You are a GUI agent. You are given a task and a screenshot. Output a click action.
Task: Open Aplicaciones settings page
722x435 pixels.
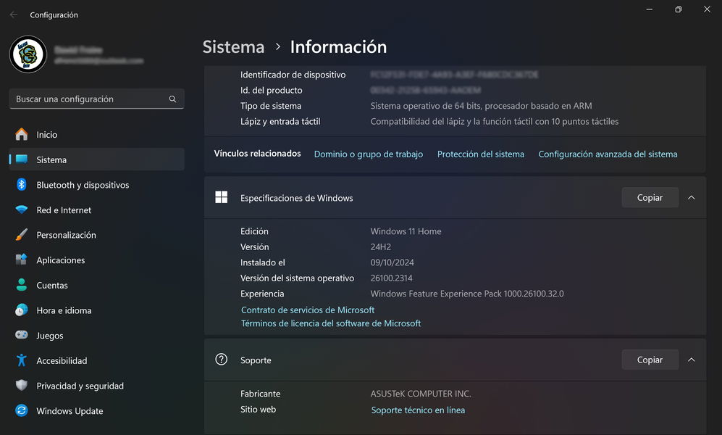(x=97, y=260)
